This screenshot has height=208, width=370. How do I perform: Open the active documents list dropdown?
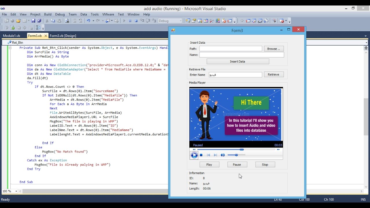pos(366,36)
